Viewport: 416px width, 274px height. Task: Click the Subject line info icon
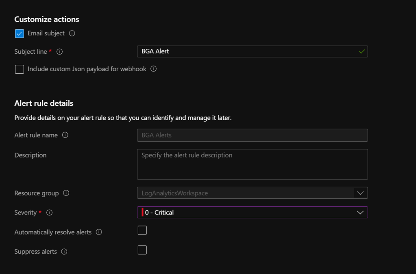coord(59,52)
